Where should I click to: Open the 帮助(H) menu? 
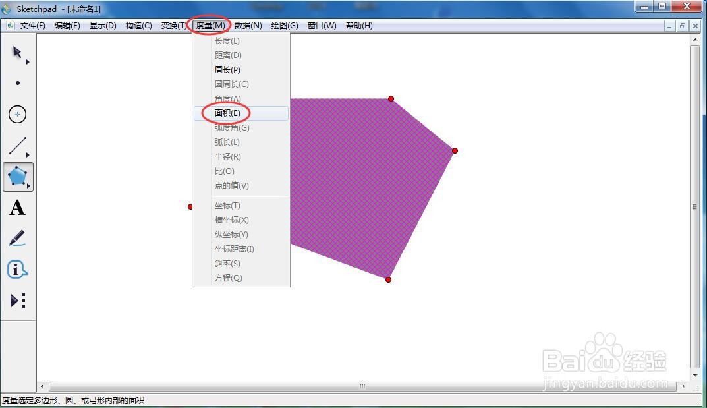point(359,26)
